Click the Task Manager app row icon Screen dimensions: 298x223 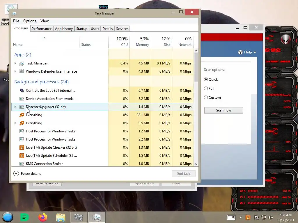[22, 63]
